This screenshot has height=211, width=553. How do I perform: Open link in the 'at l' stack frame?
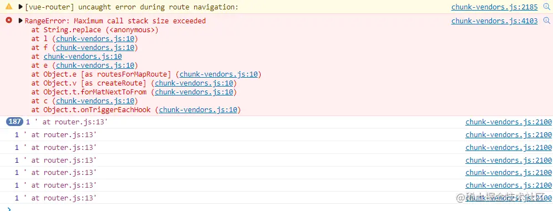pos(95,39)
